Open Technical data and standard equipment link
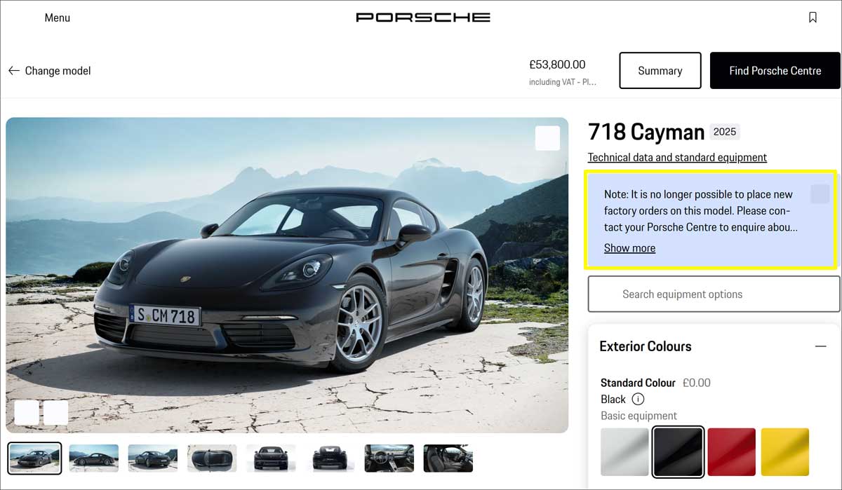This screenshot has height=490, width=842. coord(677,158)
